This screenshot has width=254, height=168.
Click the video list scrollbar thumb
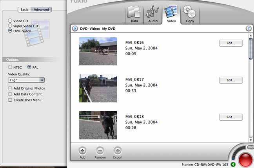click(x=250, y=49)
